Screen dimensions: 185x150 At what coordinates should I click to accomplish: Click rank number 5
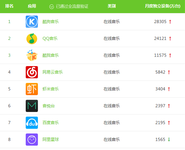pos(9,89)
